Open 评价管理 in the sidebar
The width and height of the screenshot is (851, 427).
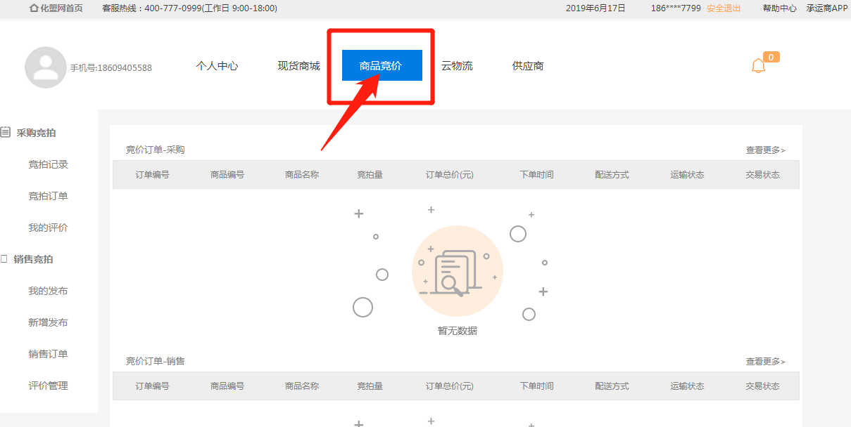coord(48,386)
